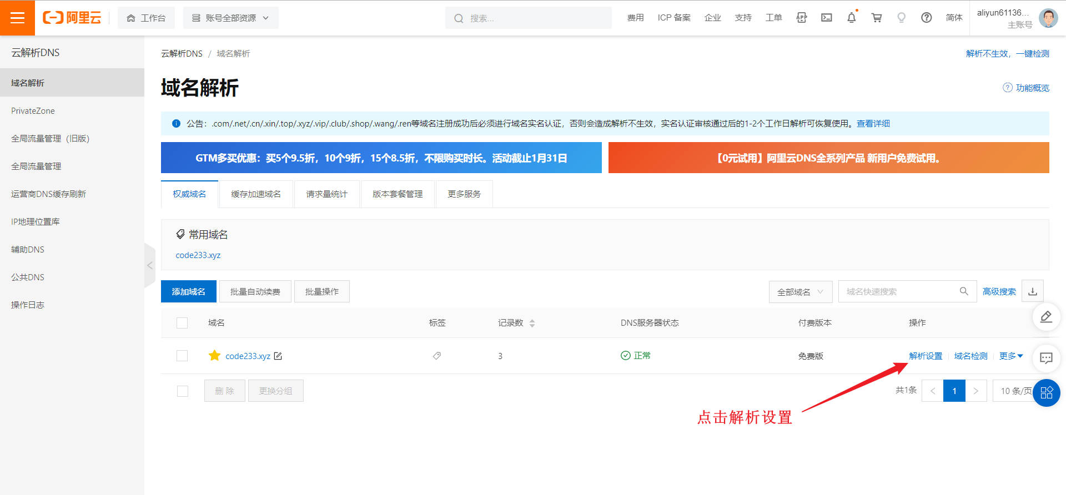Click 域名检测 for code233.xyz
1066x495 pixels.
(x=971, y=356)
